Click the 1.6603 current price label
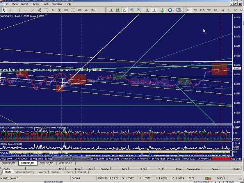Image resolution: width=244 pixels, height=183 pixels. [x=237, y=68]
